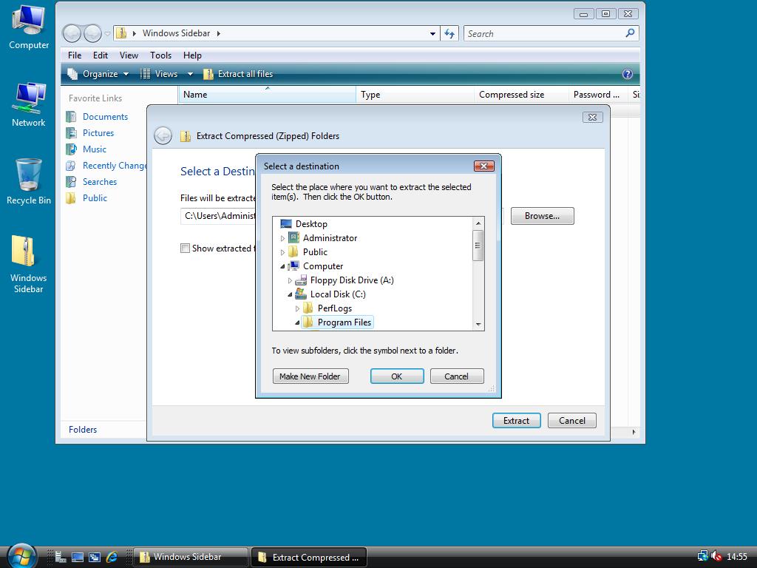This screenshot has height=568, width=757.
Task: Click the Searches favorite link icon
Action: point(71,182)
